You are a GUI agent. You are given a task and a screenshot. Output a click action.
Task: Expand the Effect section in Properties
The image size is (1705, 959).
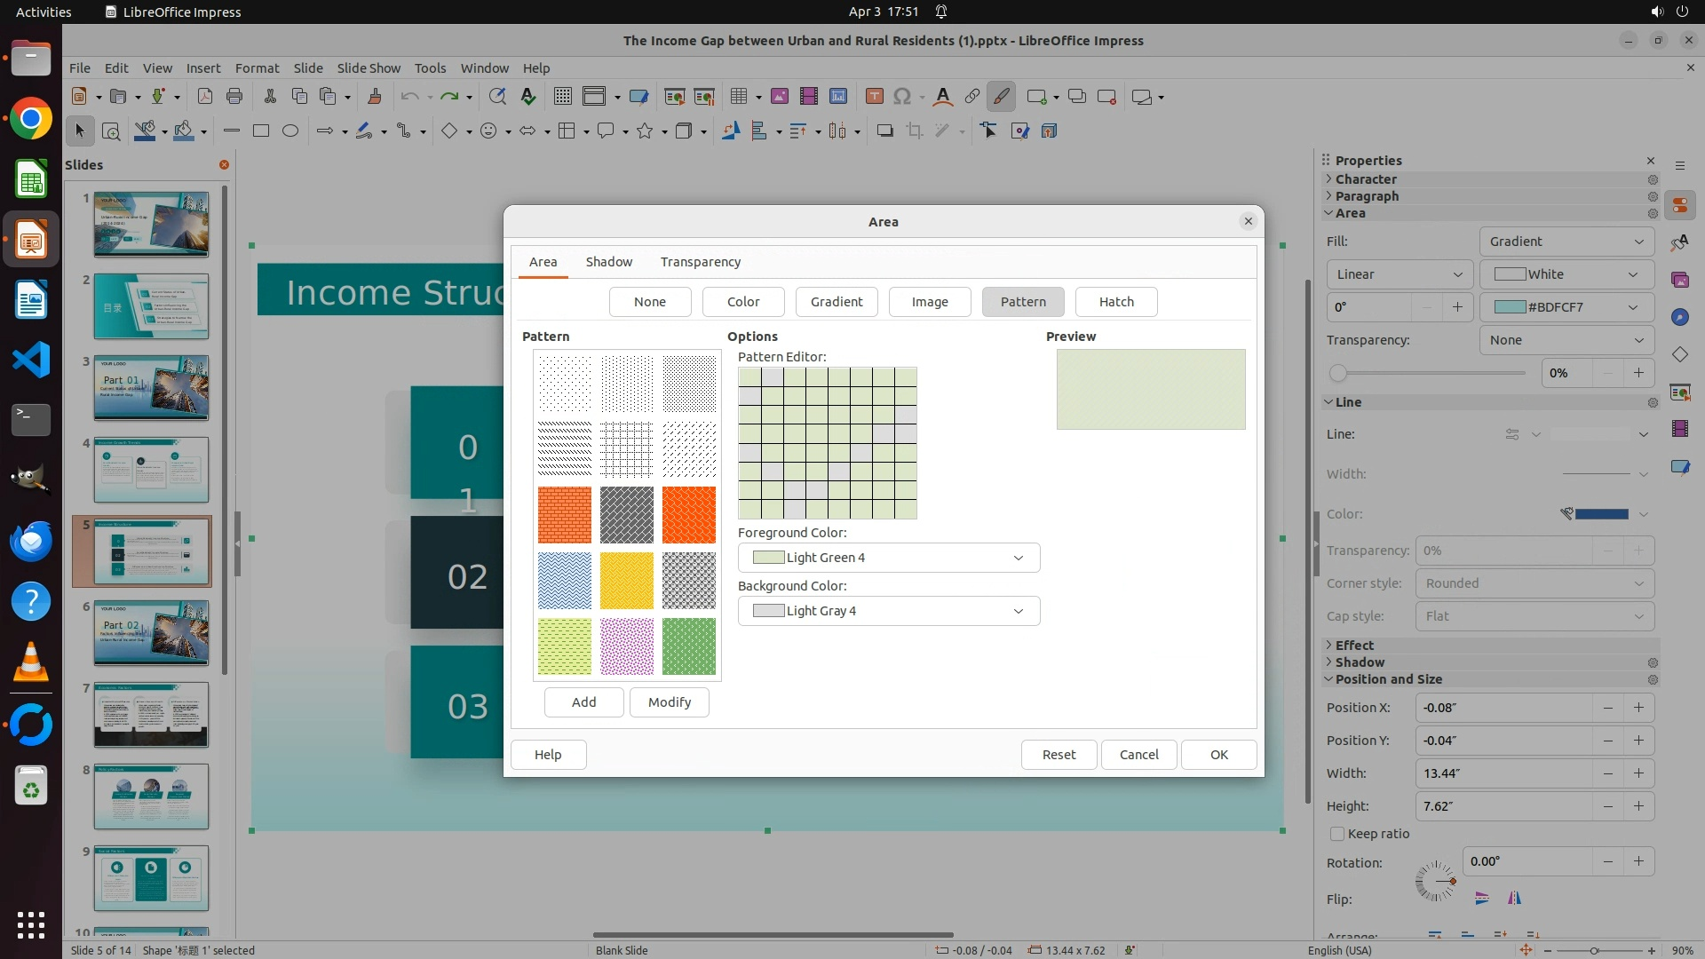pyautogui.click(x=1354, y=646)
